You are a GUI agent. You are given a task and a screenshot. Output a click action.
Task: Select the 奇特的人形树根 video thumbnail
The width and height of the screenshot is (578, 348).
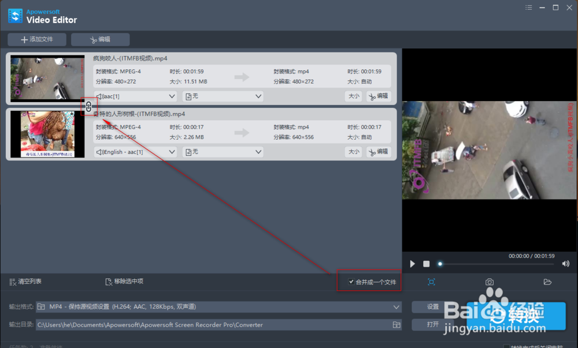pos(47,134)
